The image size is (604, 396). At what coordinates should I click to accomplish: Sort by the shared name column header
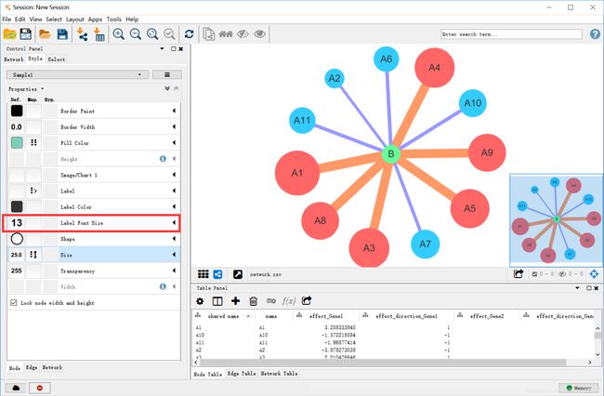(x=223, y=316)
